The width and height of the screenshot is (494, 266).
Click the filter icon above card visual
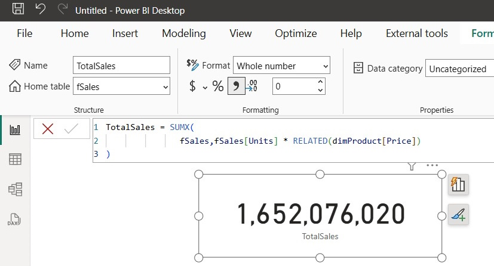412,166
